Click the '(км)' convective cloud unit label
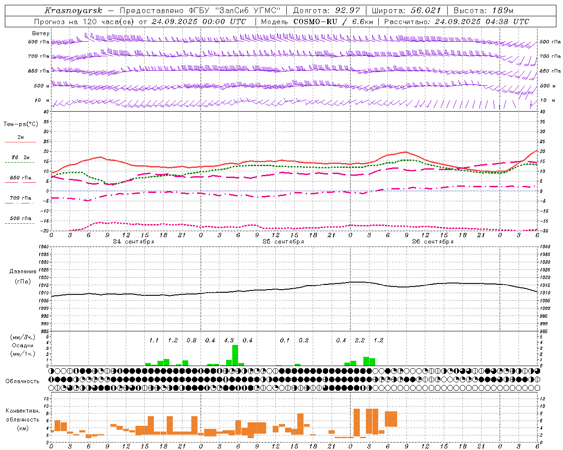Screen dimensions: 563x450 pos(22,428)
